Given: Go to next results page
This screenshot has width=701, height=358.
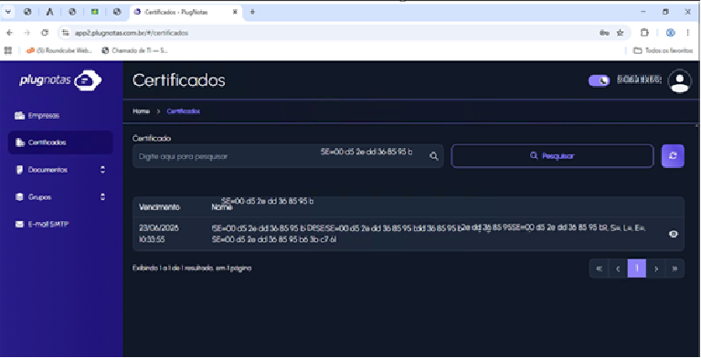Looking at the screenshot, I should tap(656, 268).
